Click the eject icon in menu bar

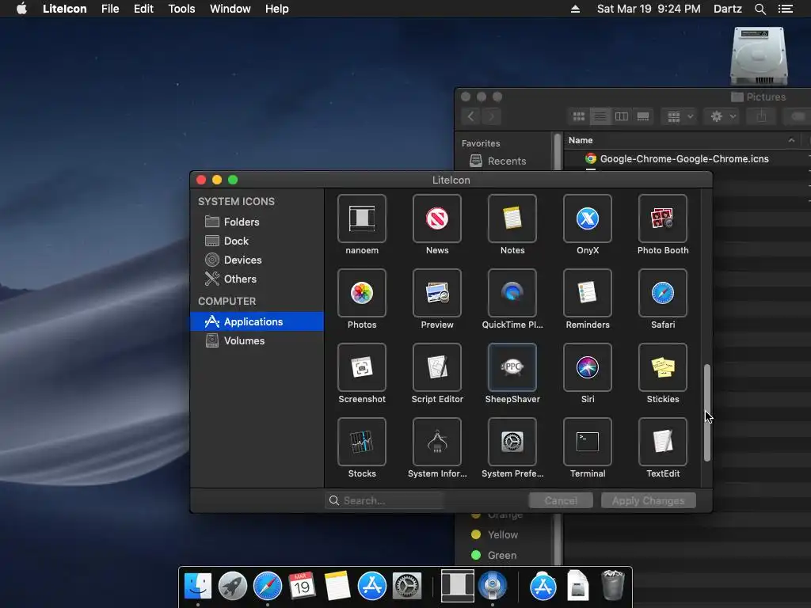pyautogui.click(x=575, y=9)
